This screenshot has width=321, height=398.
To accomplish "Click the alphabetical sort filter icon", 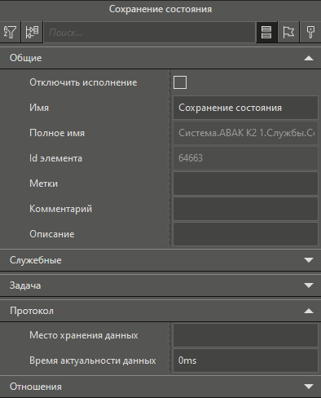I will point(10,32).
